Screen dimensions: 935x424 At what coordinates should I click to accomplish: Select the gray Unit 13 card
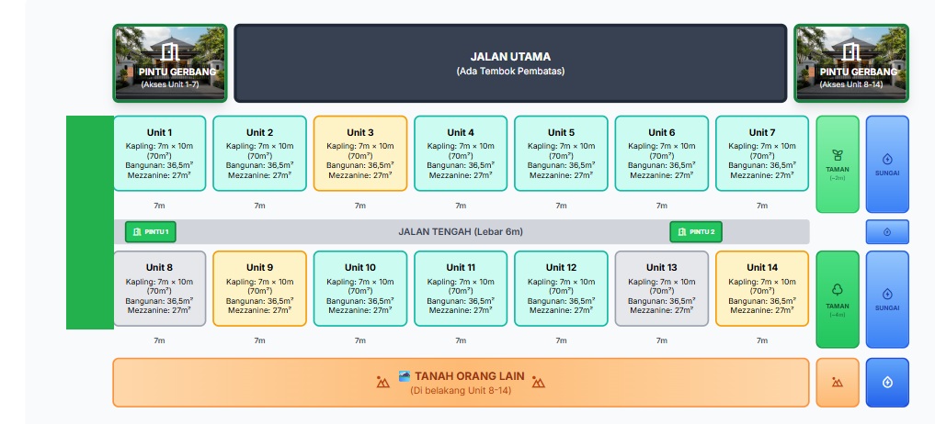(x=661, y=288)
